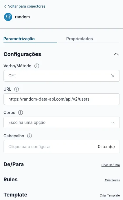Open the info icon next to Corpo
The height and width of the screenshot is (200, 123).
point(21,113)
